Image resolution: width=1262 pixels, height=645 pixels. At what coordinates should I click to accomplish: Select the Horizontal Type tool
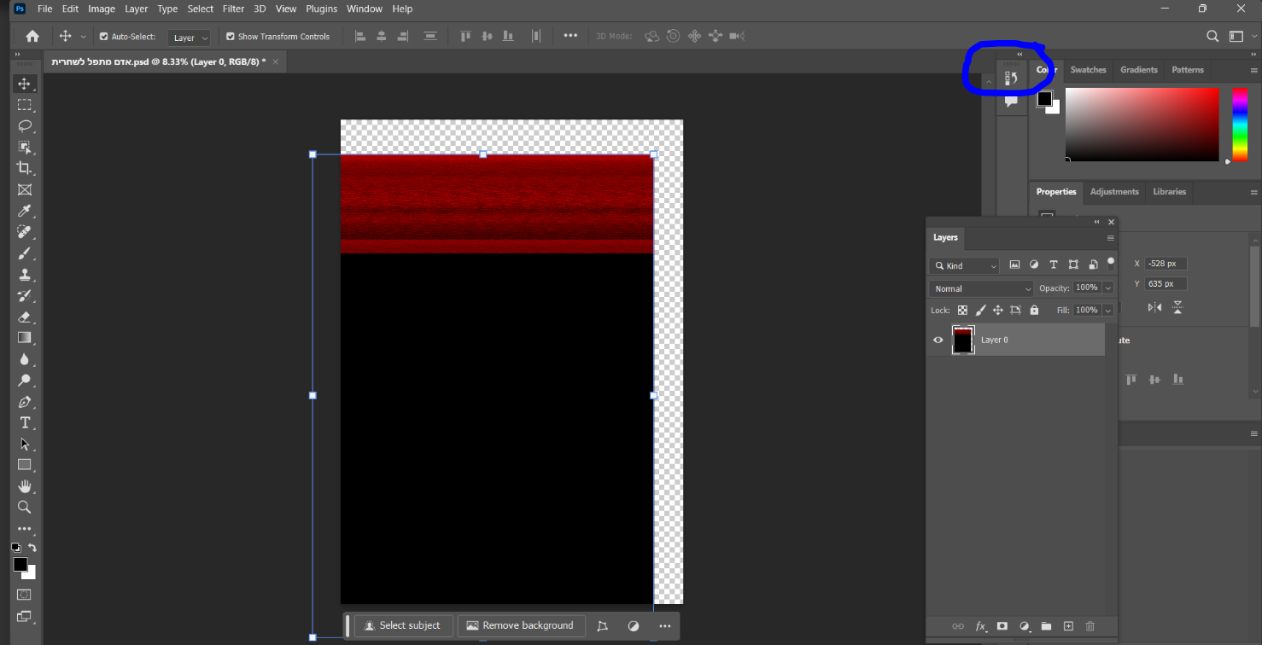[25, 423]
